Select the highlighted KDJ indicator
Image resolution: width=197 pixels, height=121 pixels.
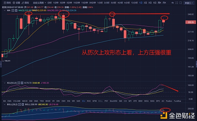coord(83,101)
